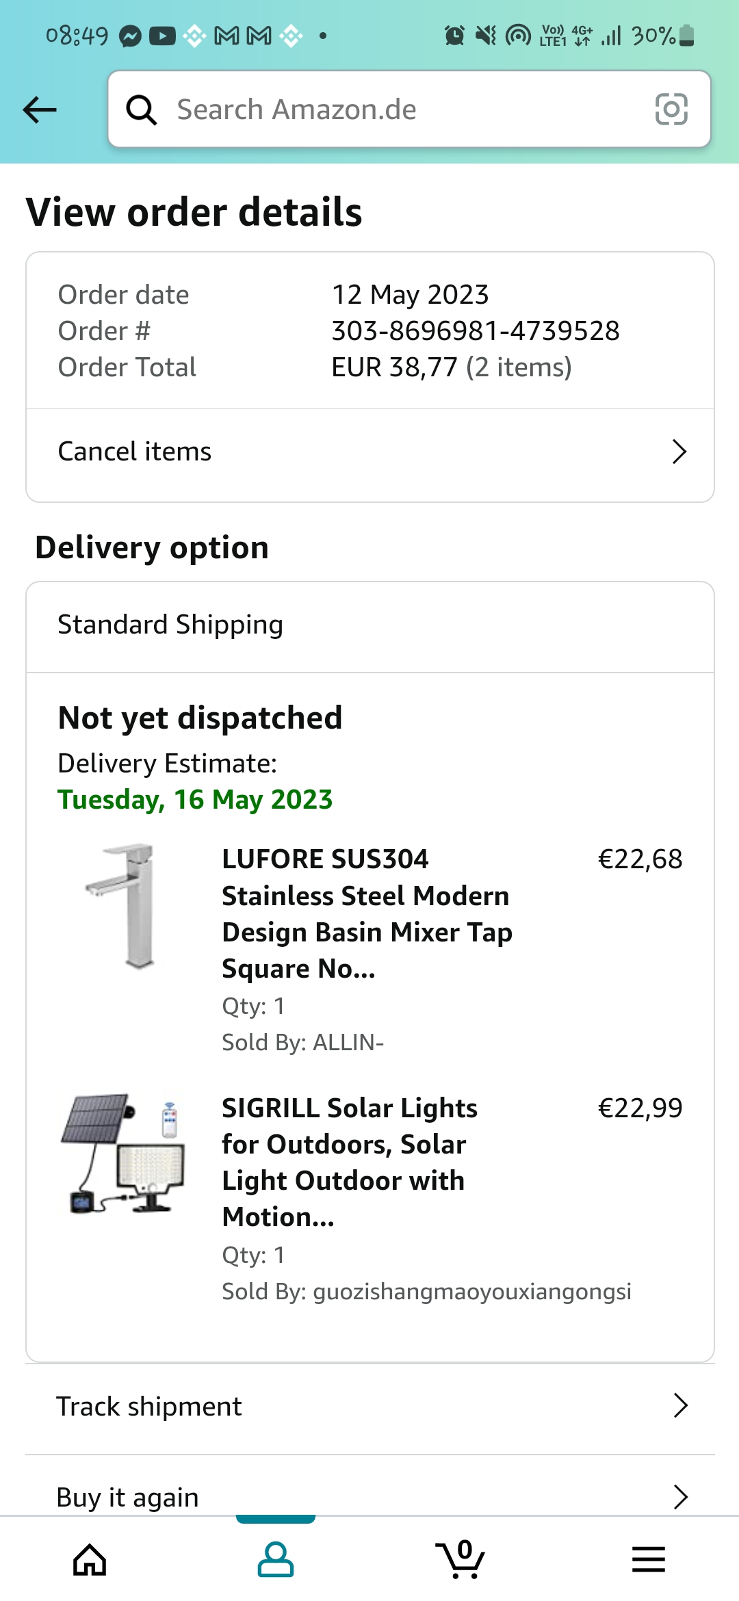This screenshot has height=1601, width=739.
Task: Select Cancel items option
Action: [135, 452]
